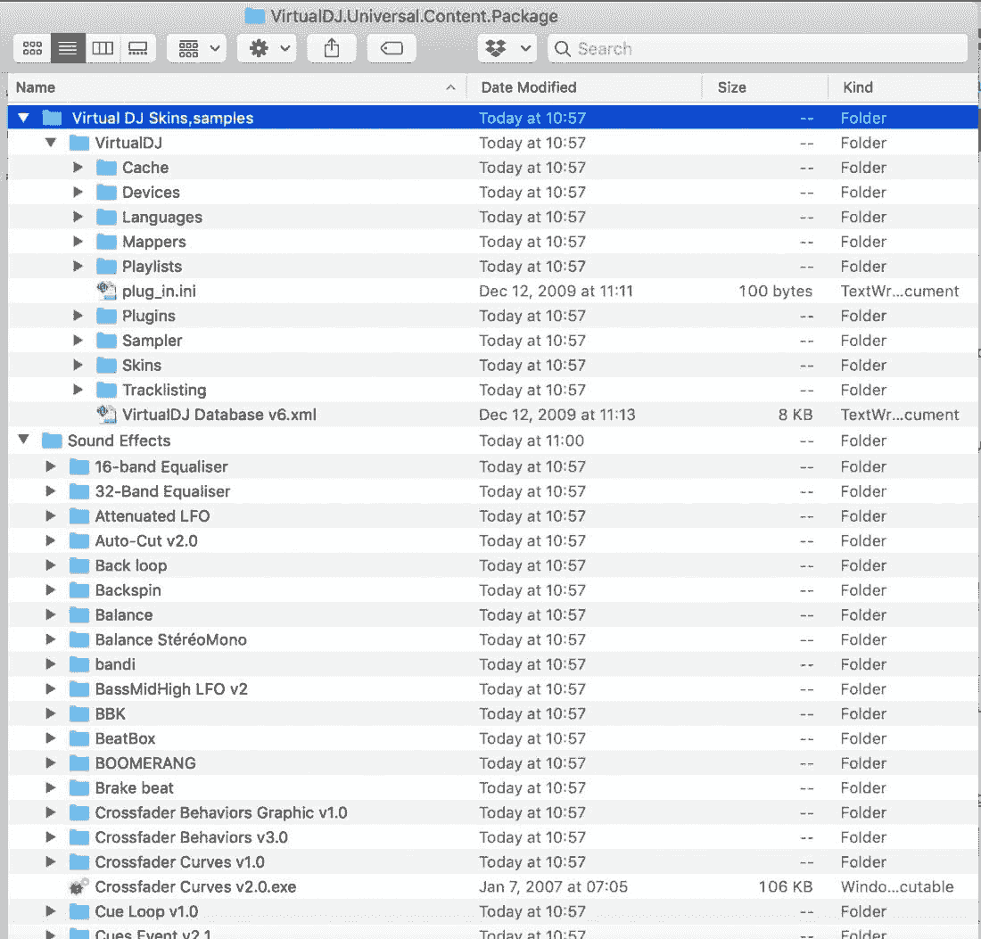Click the Mappers folder icon

(106, 242)
